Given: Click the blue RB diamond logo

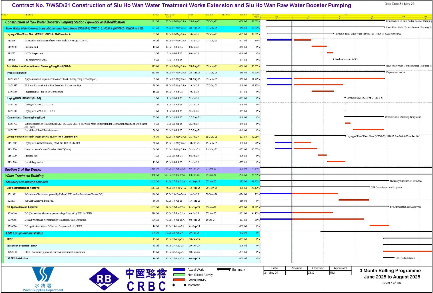Looking at the screenshot, I should pyautogui.click(x=104, y=279).
